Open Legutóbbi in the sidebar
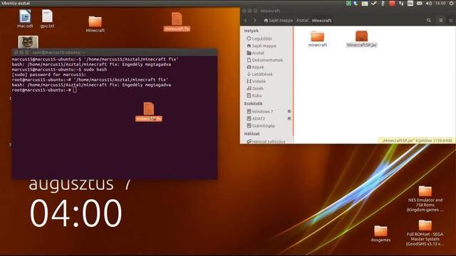The image size is (456, 256). [259, 38]
